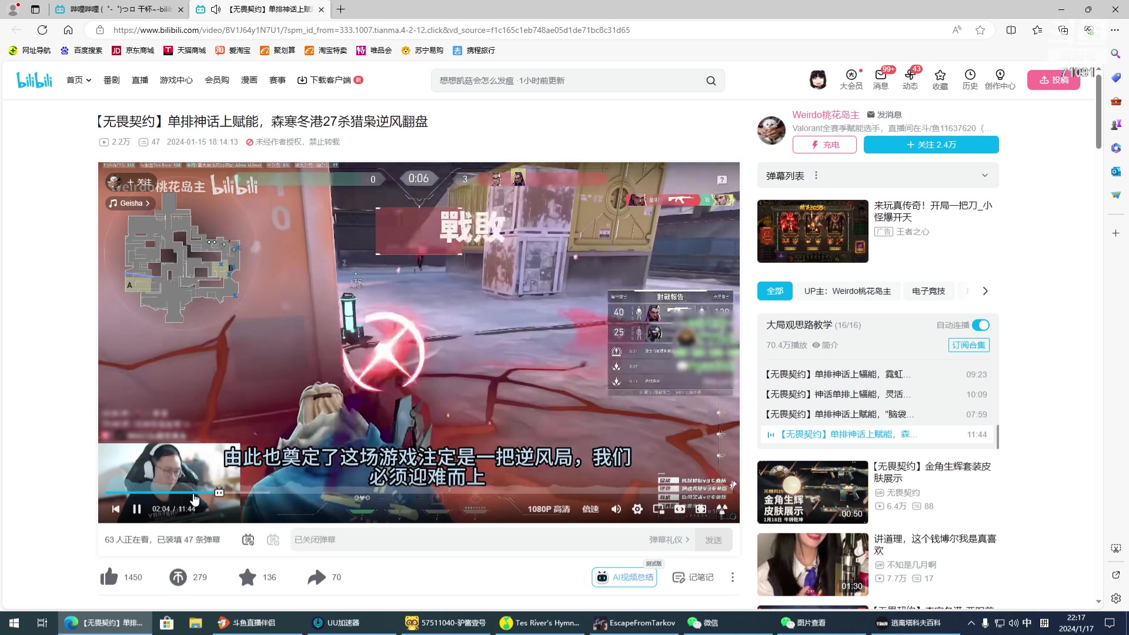Image resolution: width=1129 pixels, height=635 pixels.
Task: Jump to the previous video in player
Action: [116, 509]
